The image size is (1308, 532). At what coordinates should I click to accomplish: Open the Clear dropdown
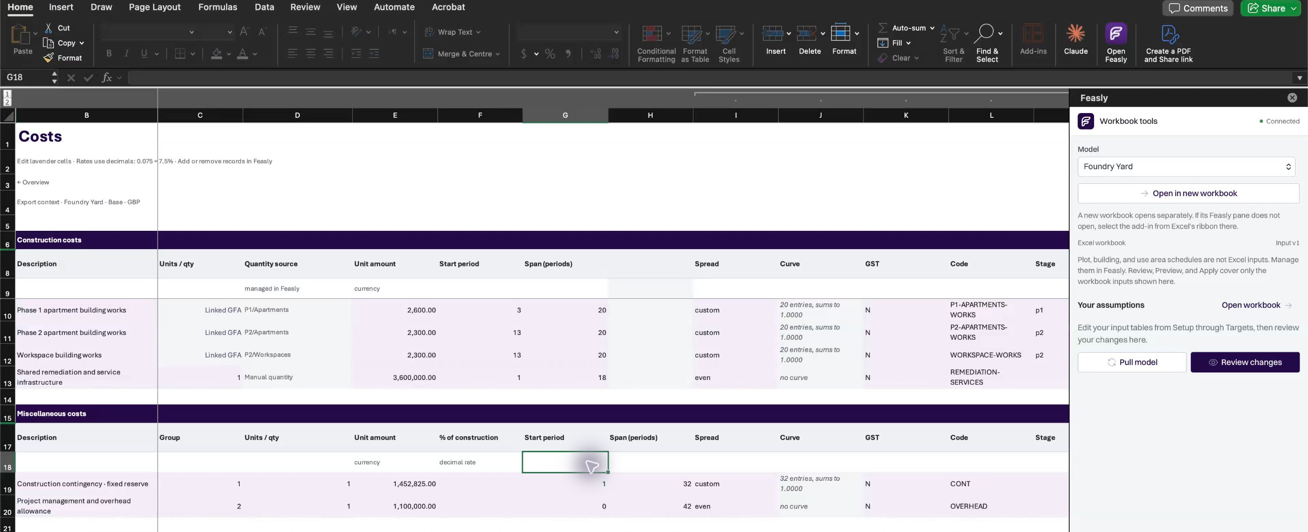pyautogui.click(x=917, y=58)
